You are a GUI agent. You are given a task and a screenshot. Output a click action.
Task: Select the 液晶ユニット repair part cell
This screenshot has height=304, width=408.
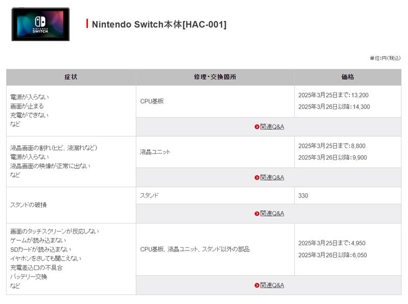point(155,151)
